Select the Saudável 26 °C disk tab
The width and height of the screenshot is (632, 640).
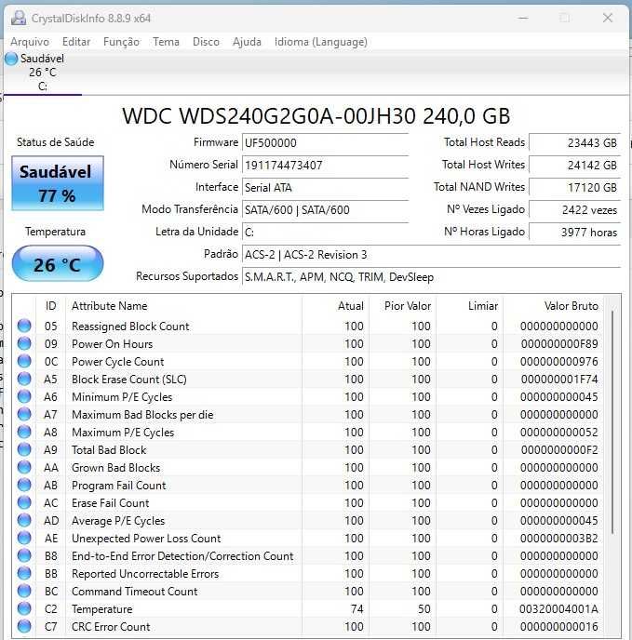pyautogui.click(x=43, y=73)
